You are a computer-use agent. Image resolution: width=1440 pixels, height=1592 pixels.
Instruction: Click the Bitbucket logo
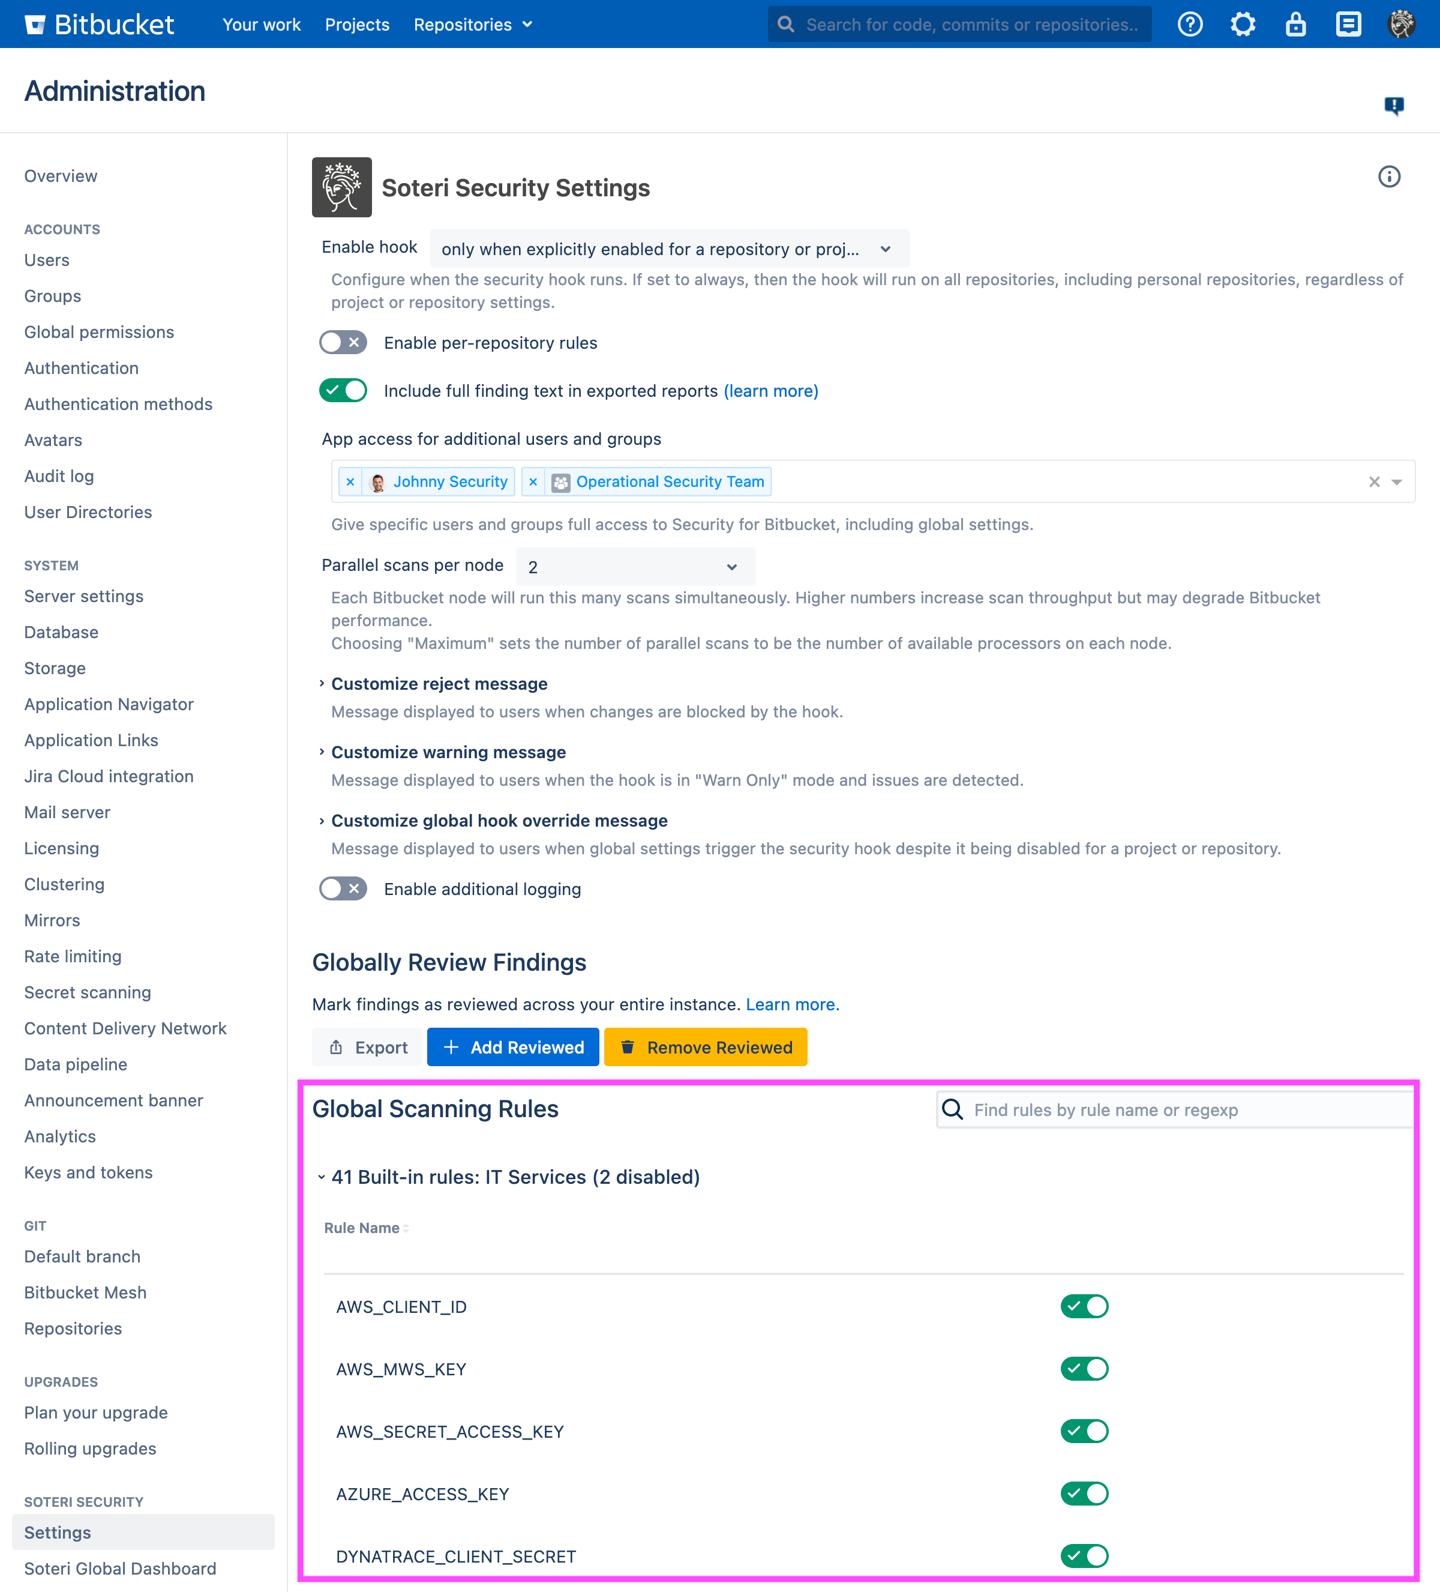100,25
